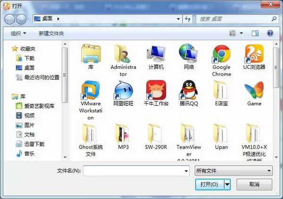Click the change view icon

click(232, 33)
